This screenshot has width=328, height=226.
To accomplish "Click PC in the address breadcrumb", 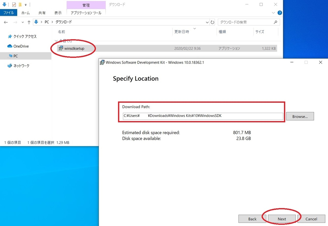I will (x=47, y=22).
